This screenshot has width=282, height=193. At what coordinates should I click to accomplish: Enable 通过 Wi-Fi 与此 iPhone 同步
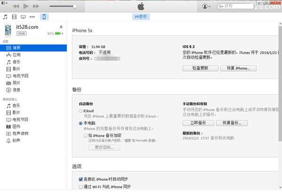point(81,187)
